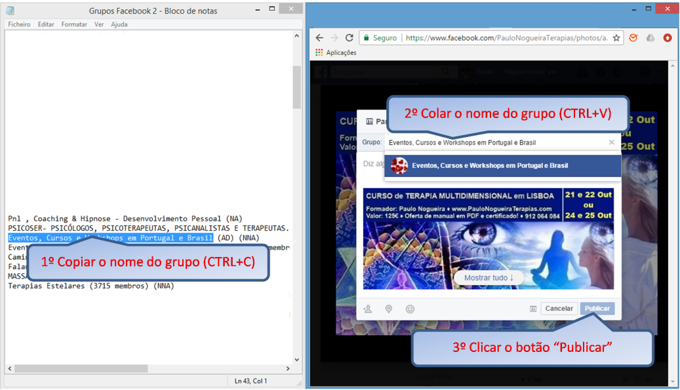The width and height of the screenshot is (680, 390).
Task: Open the Formatar menu in Notepad
Action: tap(74, 24)
